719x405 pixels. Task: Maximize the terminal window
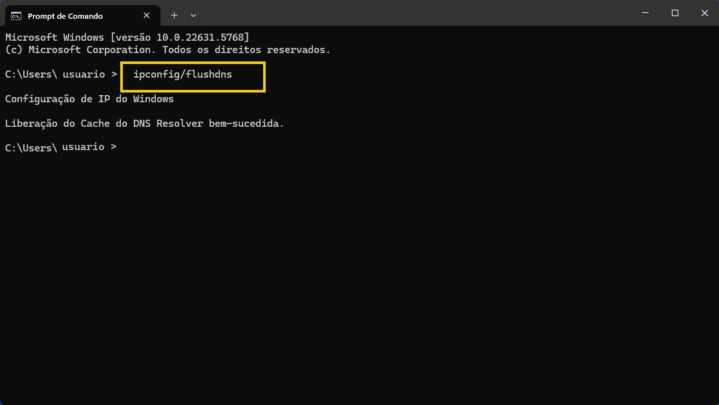tap(675, 13)
